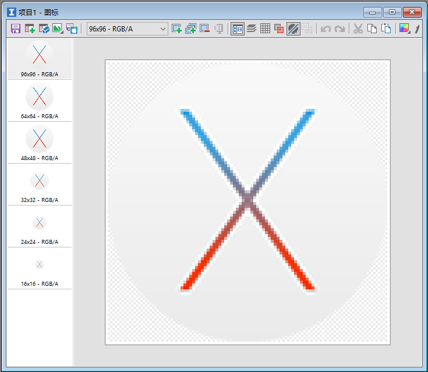Click the greyed-out monitor icon

click(x=218, y=29)
